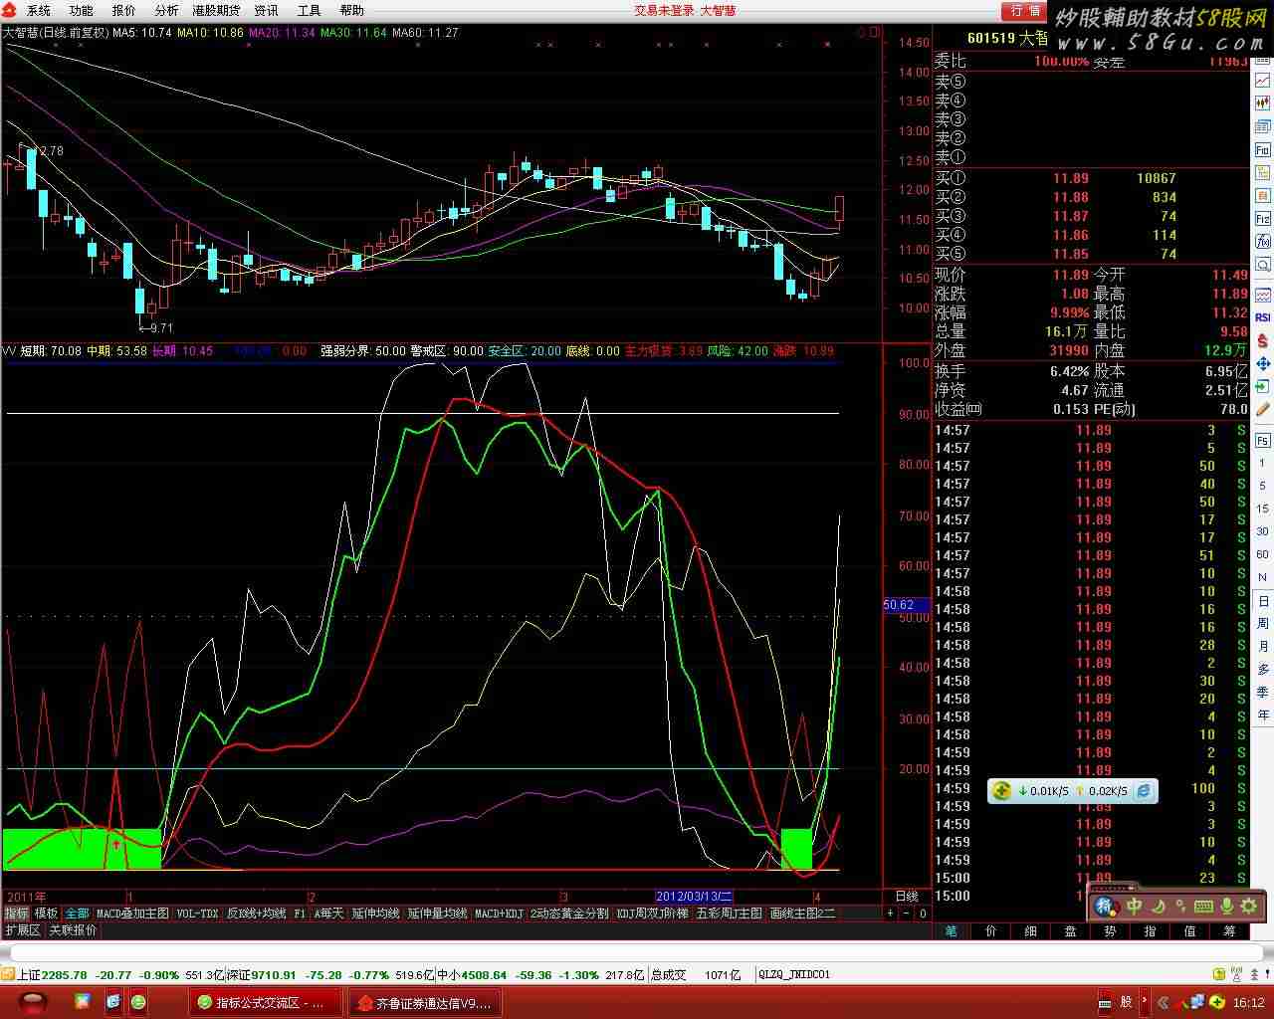The image size is (1274, 1019).
Task: Click the red S dollar icon in right toolbar
Action: pos(1262,340)
